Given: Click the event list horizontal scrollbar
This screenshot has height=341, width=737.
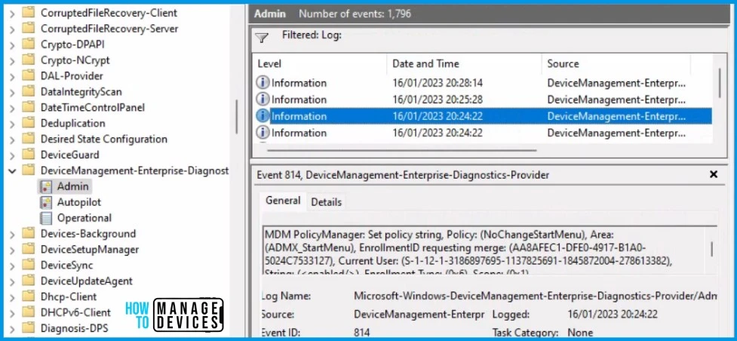Looking at the screenshot, I should tap(402, 151).
